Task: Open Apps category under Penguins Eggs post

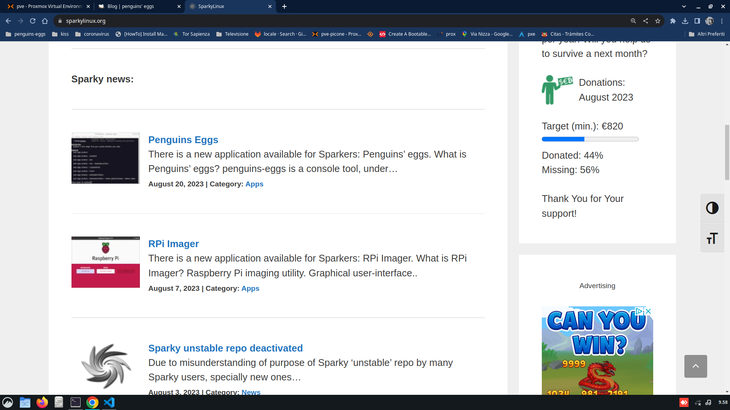Action: 254,184
